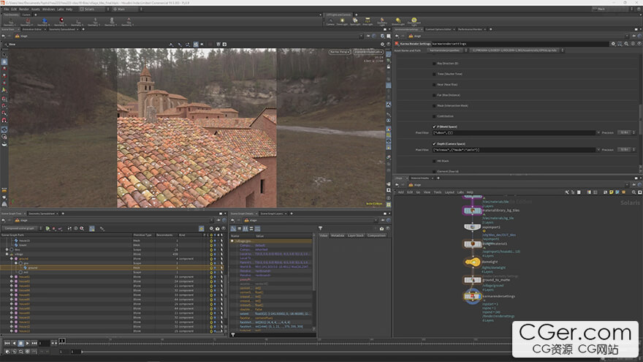Switch to the Composition tab
The height and width of the screenshot is (362, 643).
pyautogui.click(x=376, y=235)
